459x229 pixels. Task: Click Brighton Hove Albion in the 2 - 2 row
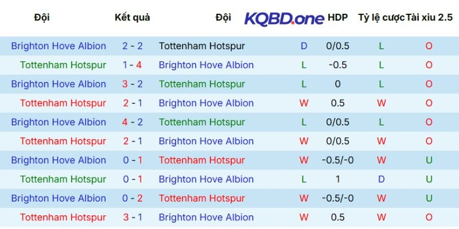(59, 46)
